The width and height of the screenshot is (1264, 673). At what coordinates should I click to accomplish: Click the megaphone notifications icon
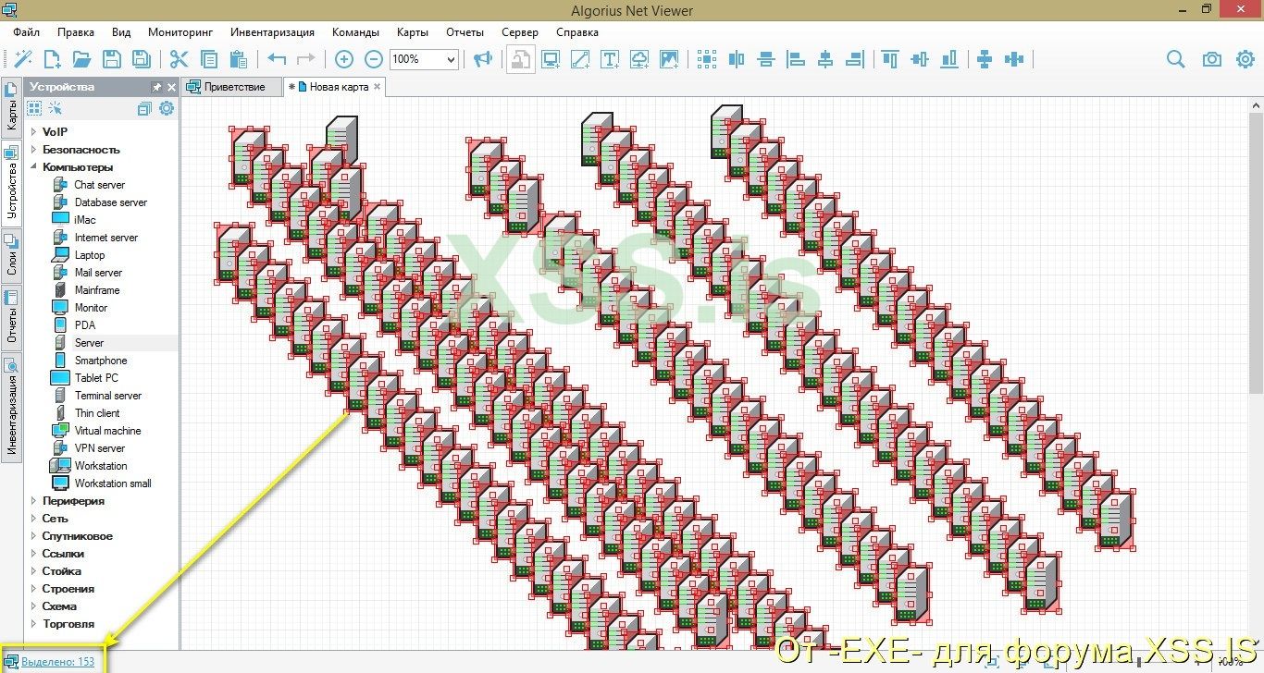click(x=483, y=59)
